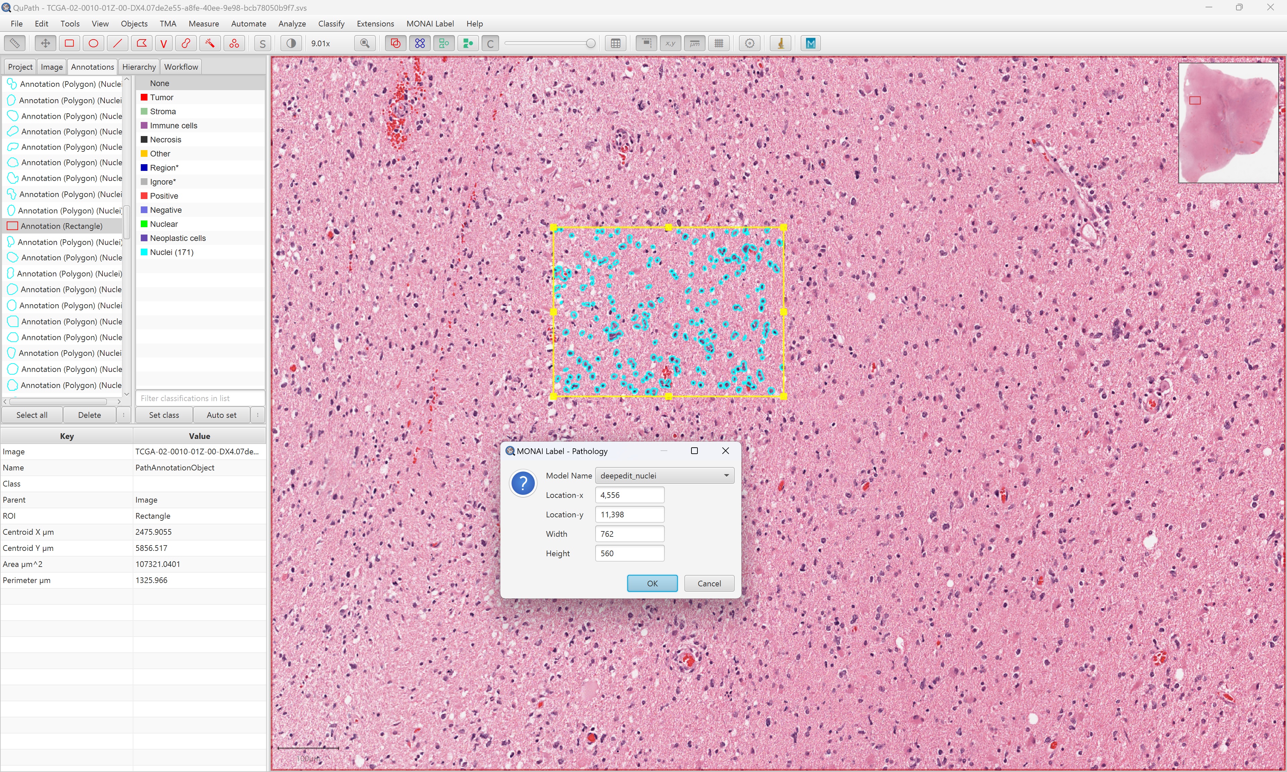Screen dimensions: 1287x772
Task: Adjust the overlay opacity slider
Action: pyautogui.click(x=591, y=43)
